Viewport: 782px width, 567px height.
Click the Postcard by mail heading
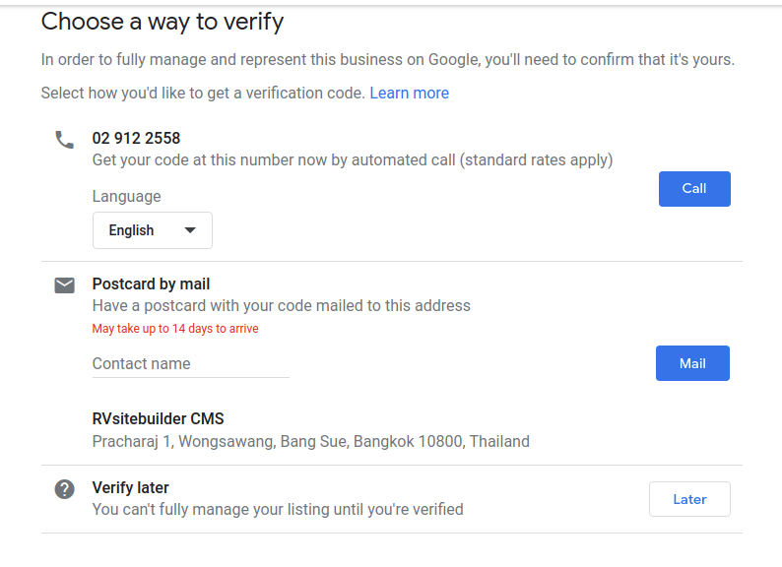pos(151,283)
